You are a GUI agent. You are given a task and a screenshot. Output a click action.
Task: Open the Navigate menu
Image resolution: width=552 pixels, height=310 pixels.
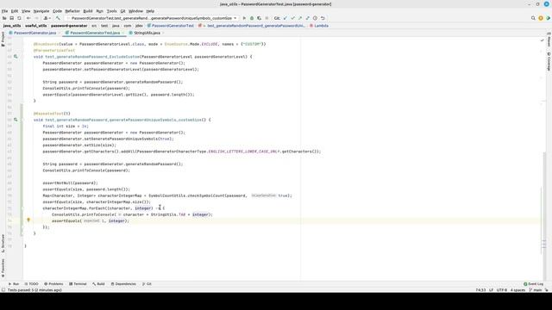coord(41,11)
